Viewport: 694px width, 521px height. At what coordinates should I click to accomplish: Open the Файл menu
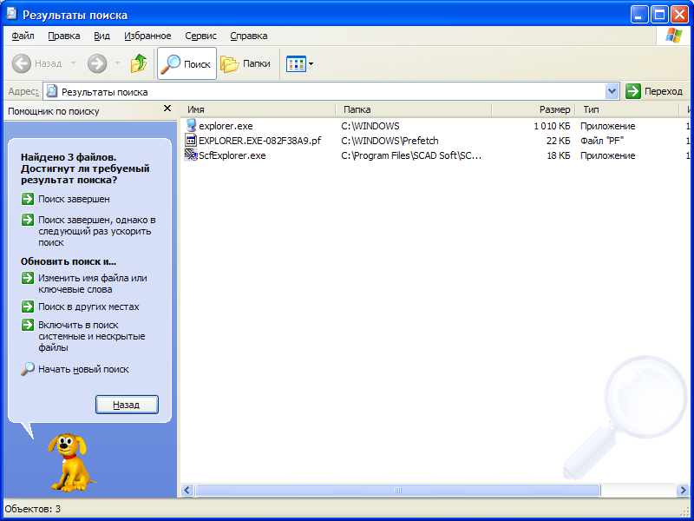click(23, 36)
